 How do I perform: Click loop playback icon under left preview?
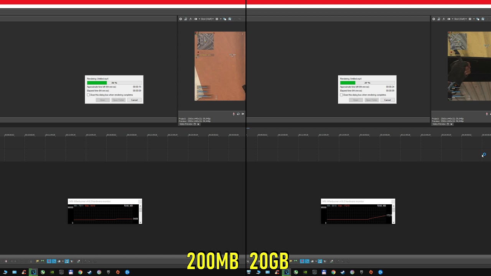[x=238, y=114]
